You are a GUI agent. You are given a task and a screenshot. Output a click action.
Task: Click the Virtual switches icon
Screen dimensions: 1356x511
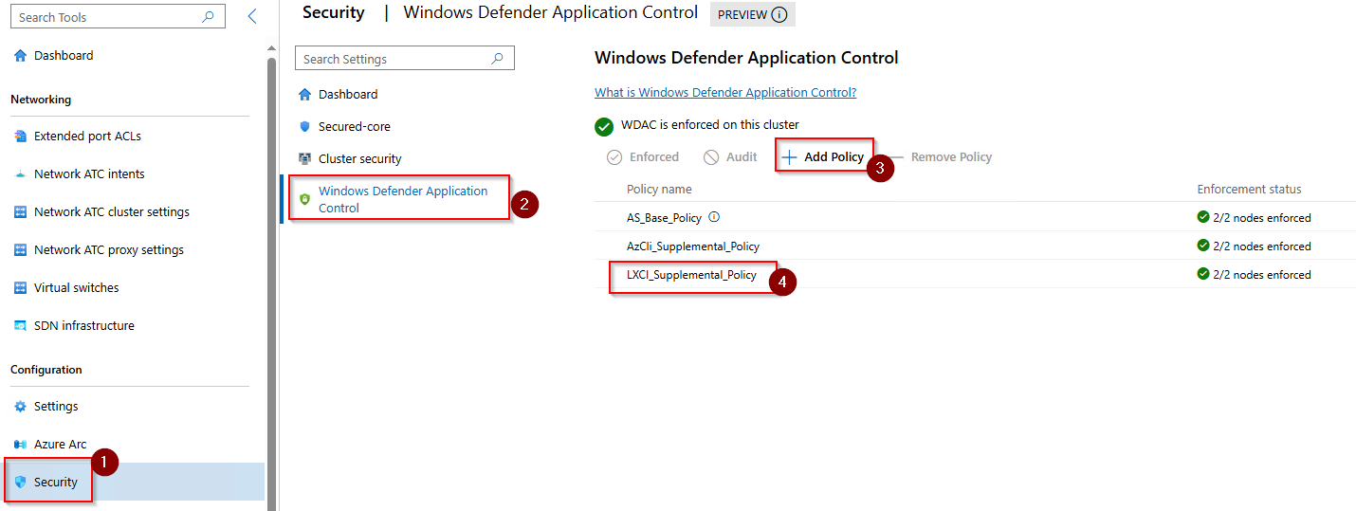21,288
